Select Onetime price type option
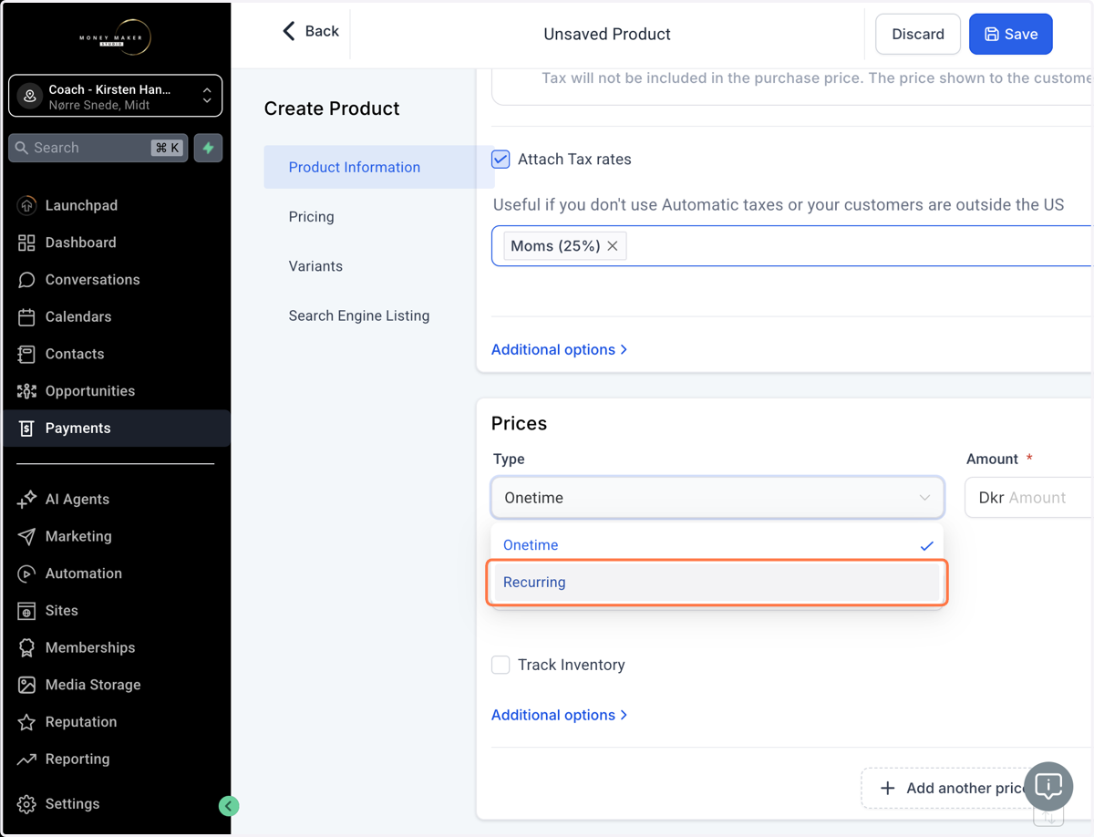This screenshot has width=1094, height=837. tap(717, 545)
